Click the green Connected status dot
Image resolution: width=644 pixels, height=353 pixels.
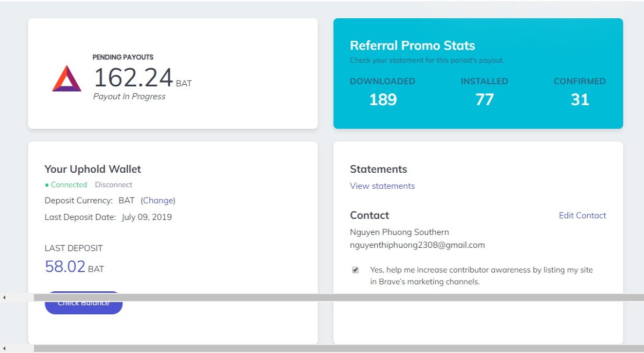(47, 185)
